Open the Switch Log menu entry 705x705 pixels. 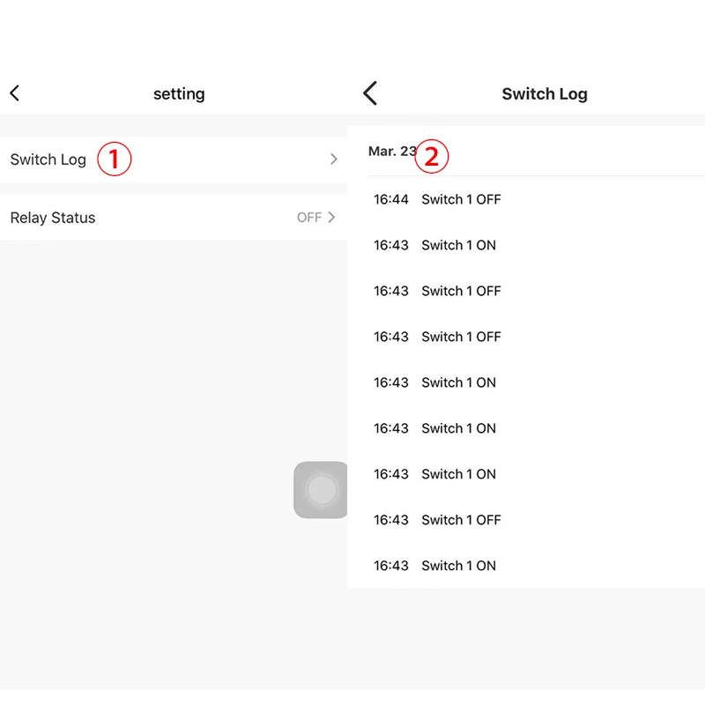click(174, 160)
